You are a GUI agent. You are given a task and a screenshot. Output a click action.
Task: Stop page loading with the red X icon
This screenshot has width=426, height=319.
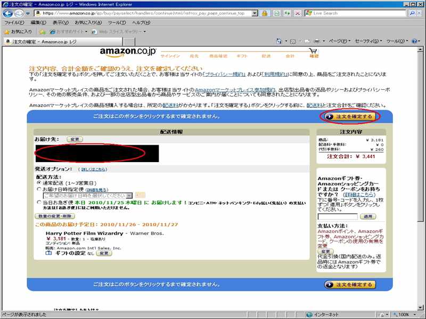point(298,13)
